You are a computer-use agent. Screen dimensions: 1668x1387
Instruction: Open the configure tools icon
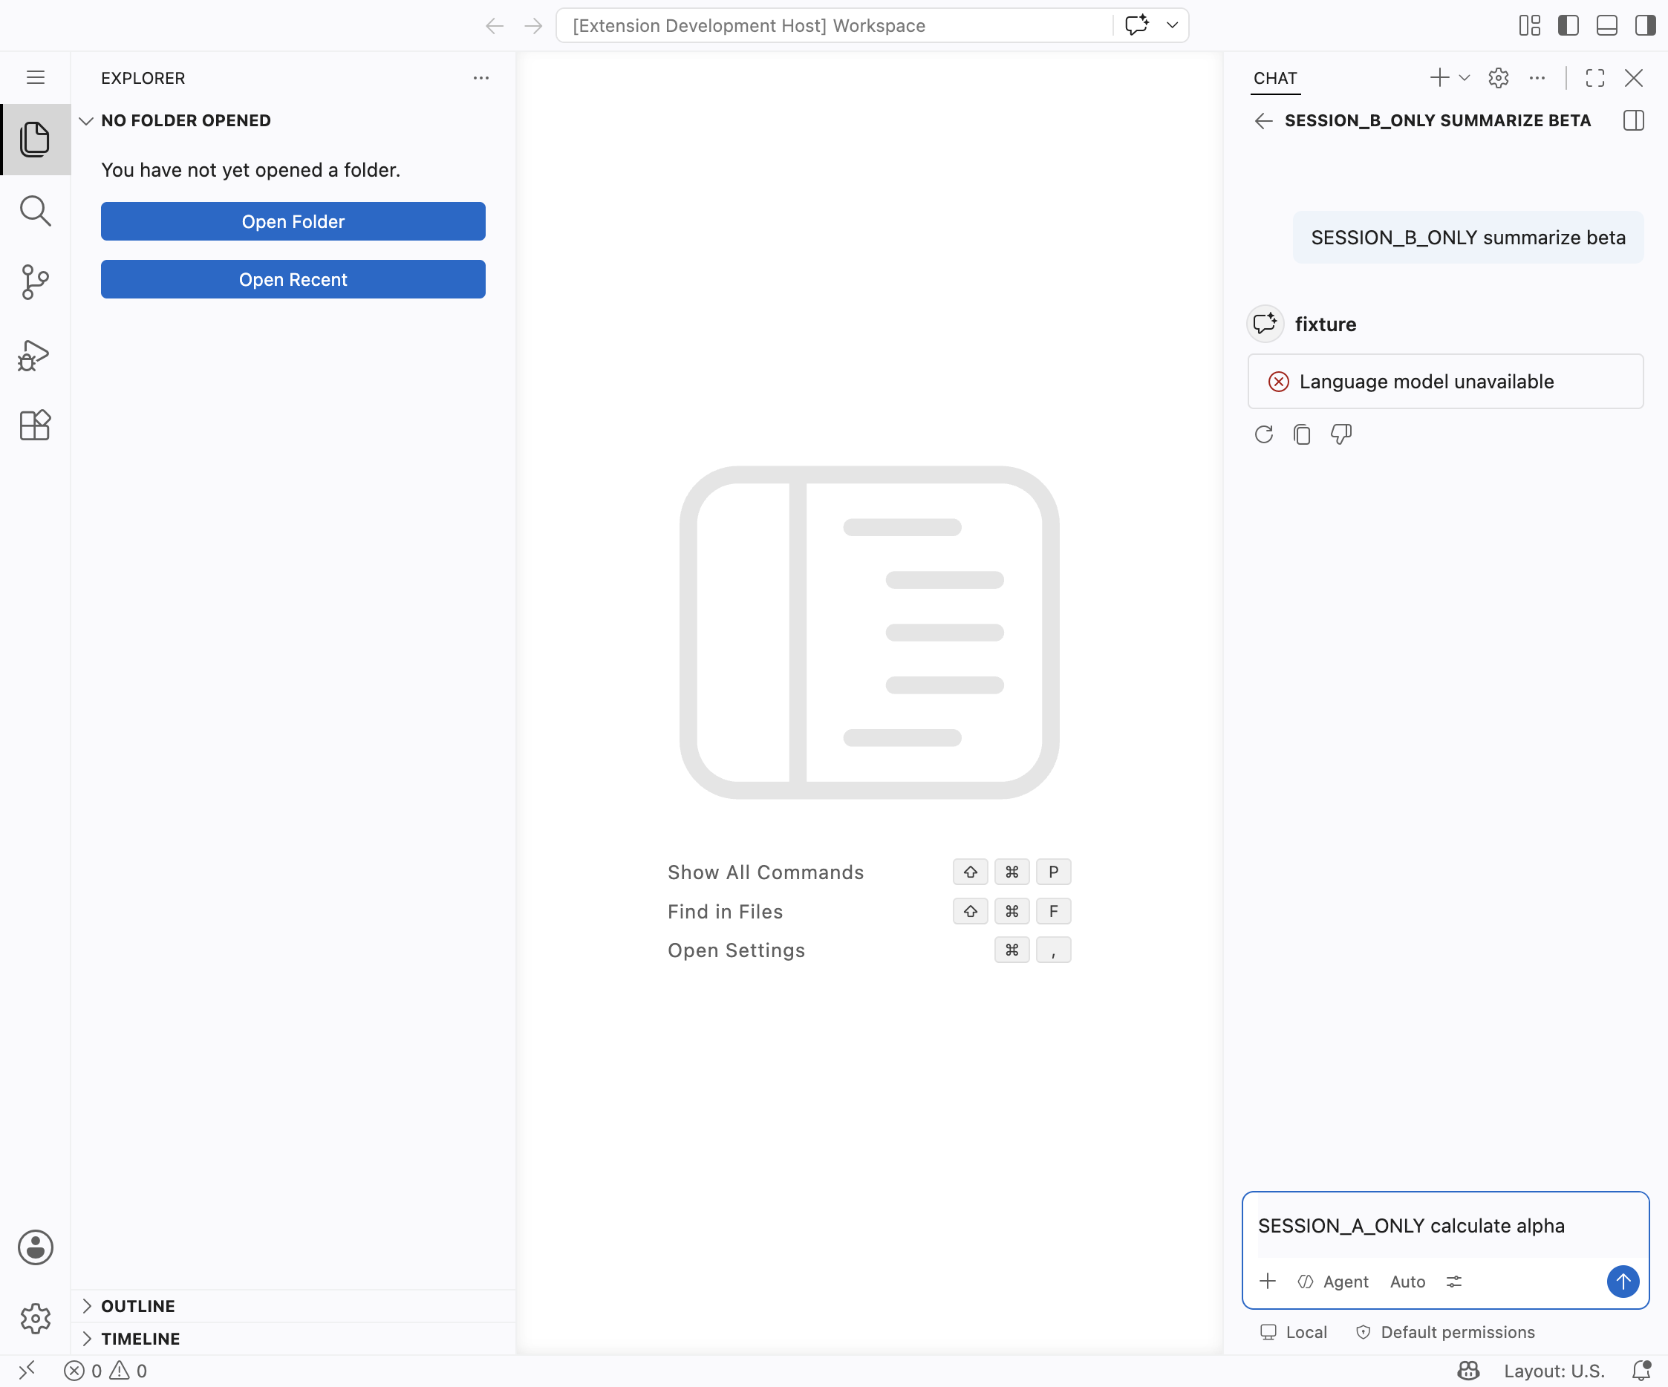coord(1453,1282)
